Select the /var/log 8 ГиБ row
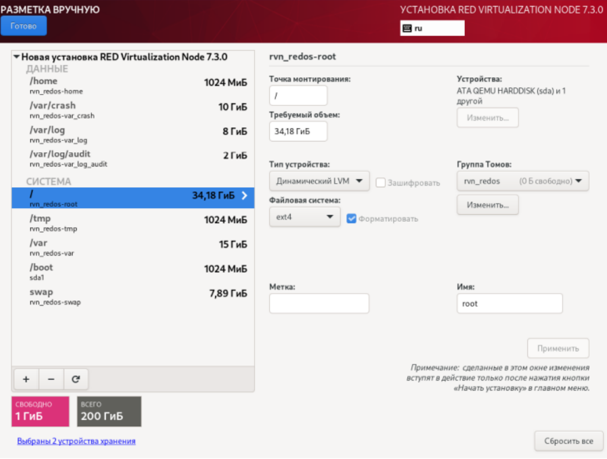Viewport: 607px width, 459px height. (133, 134)
